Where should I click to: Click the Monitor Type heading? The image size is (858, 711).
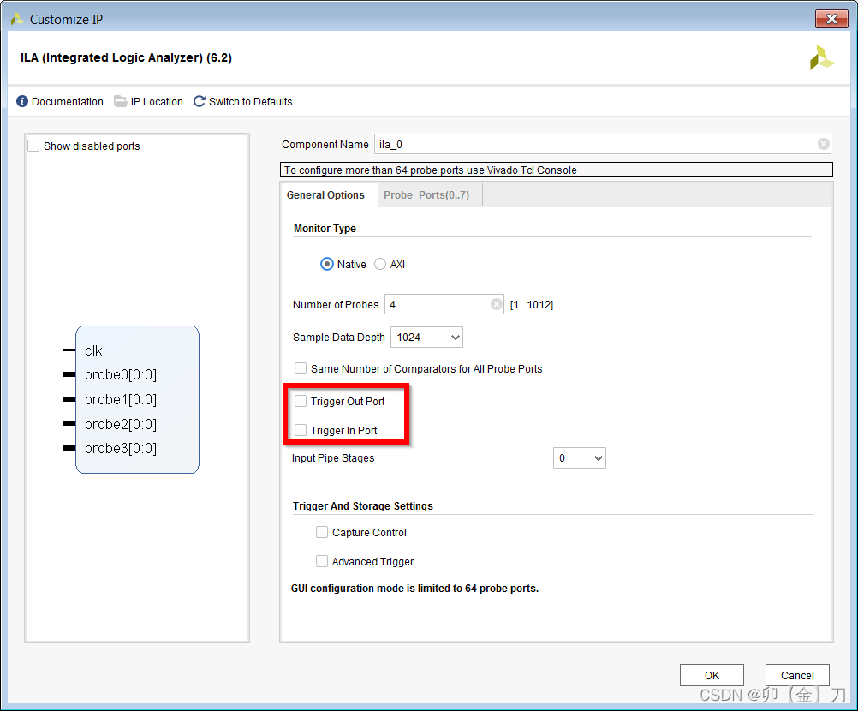[x=325, y=228]
